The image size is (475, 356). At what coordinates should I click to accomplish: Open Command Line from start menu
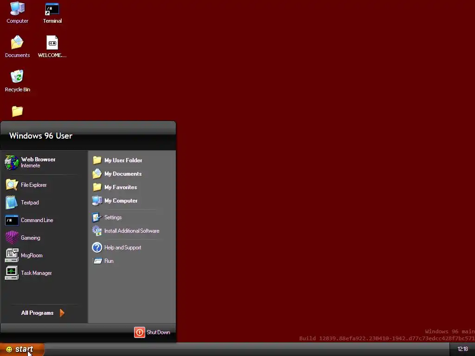pos(29,220)
